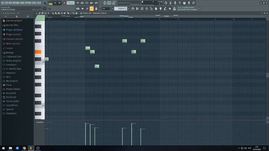Click the stop button in transport
The width and height of the screenshot is (269, 151).
59,3
